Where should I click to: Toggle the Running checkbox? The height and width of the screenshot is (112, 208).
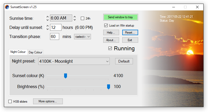(110, 48)
